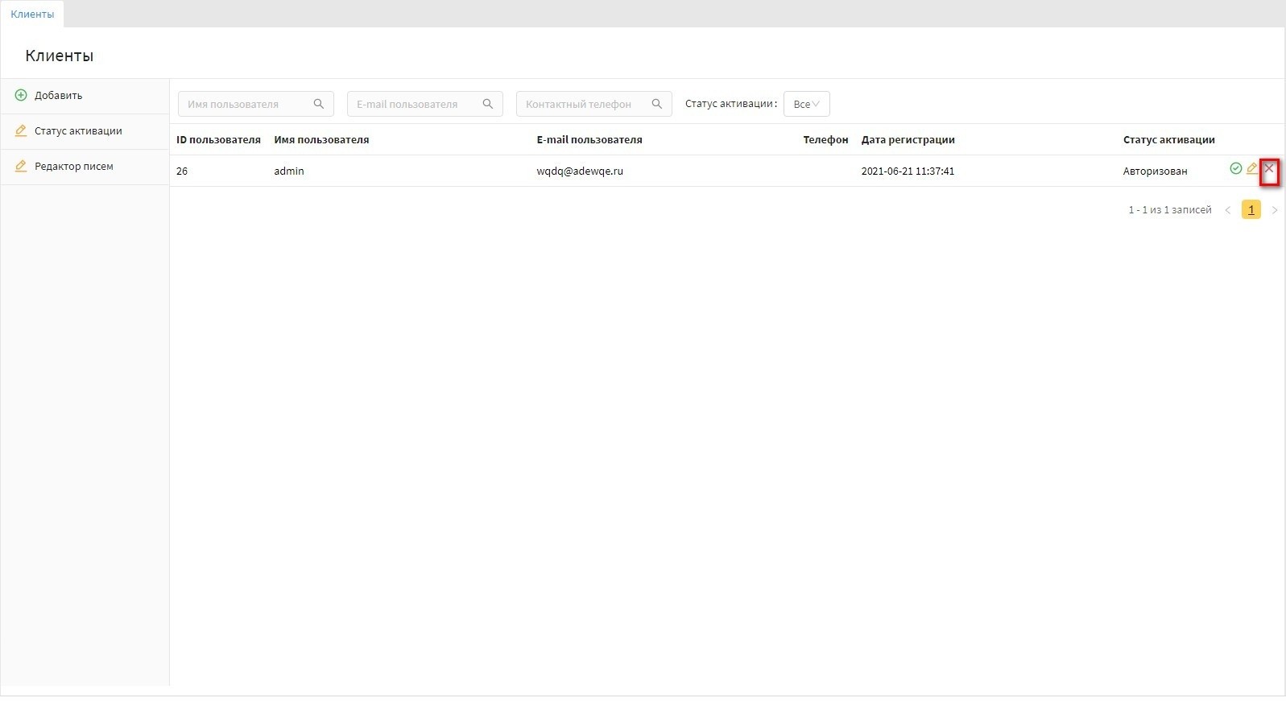The width and height of the screenshot is (1286, 702).
Task: Expand the Статус активации filter dropdown
Action: pyautogui.click(x=806, y=104)
